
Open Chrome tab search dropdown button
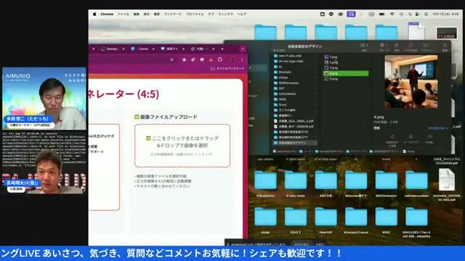click(242, 49)
